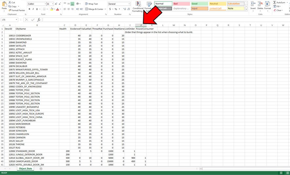The width and height of the screenshot is (290, 175).
Task: Click Merge & Center button
Action: tap(94, 9)
